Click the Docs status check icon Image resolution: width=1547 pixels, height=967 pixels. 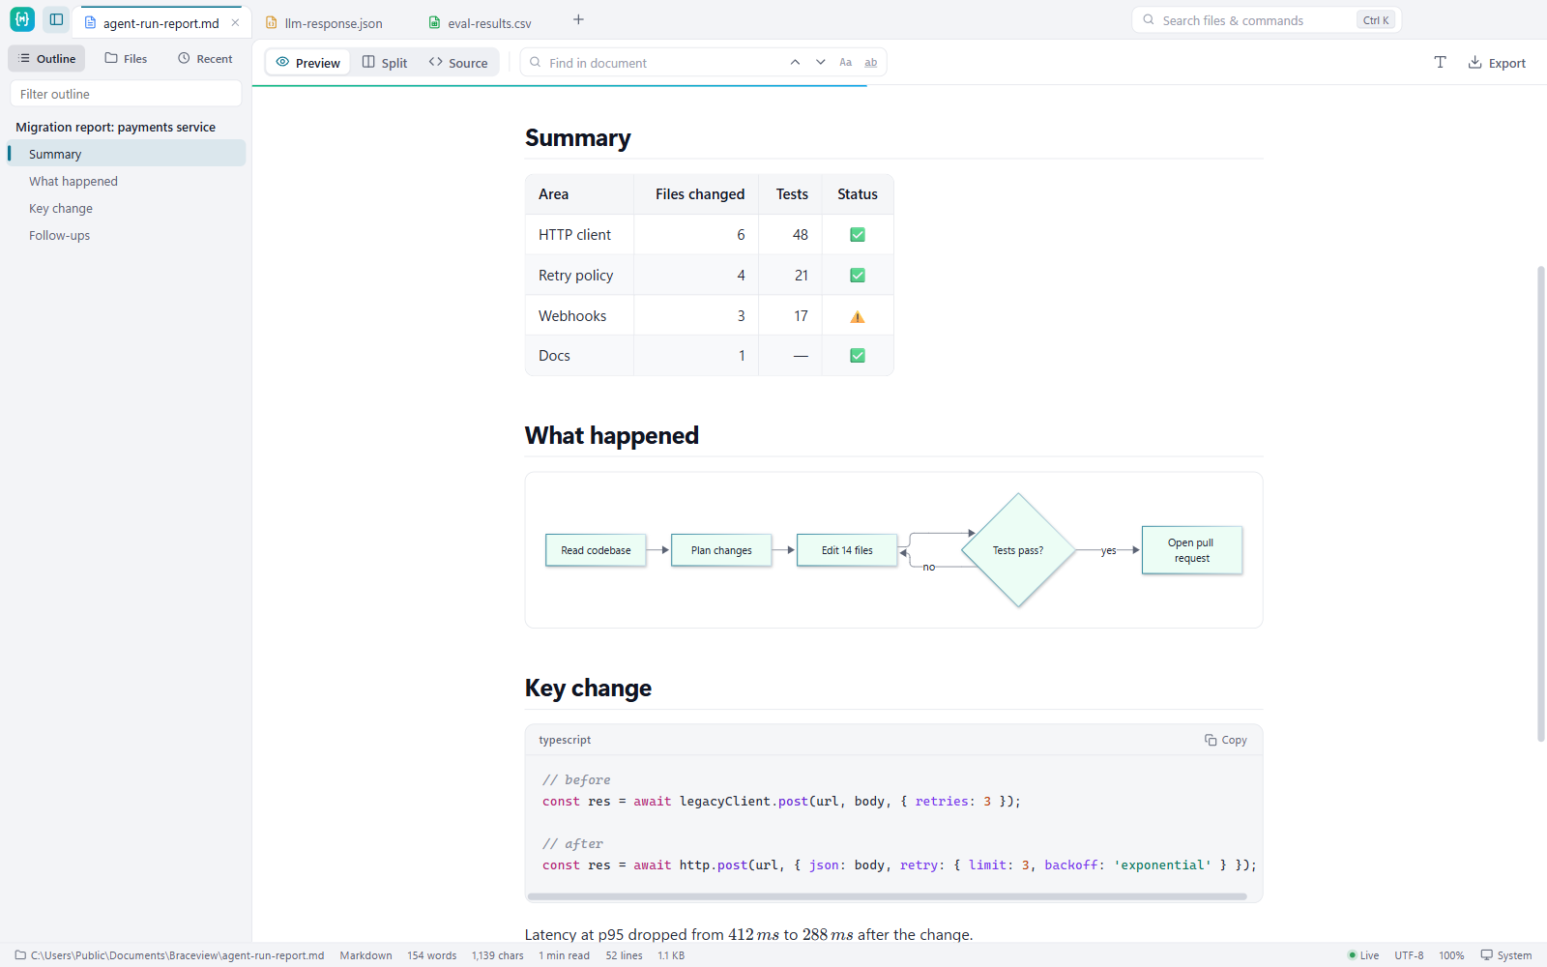pos(858,356)
